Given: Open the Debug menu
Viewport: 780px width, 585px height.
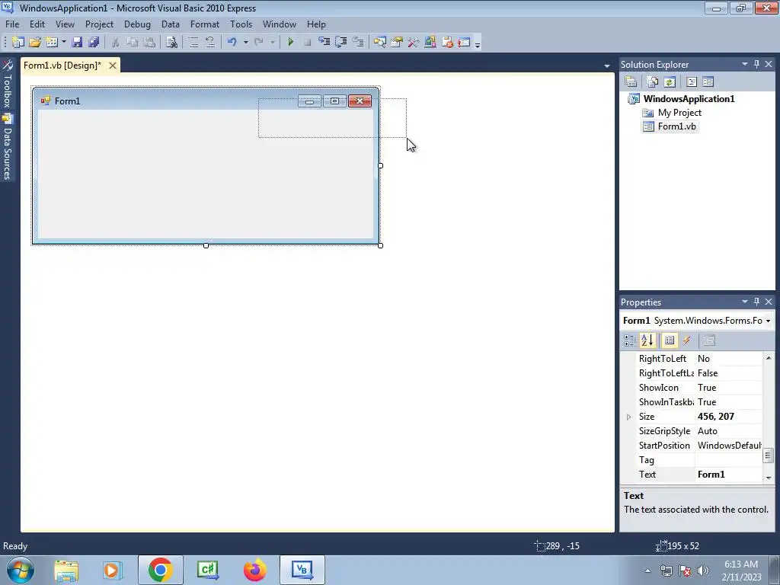Looking at the screenshot, I should [x=137, y=24].
